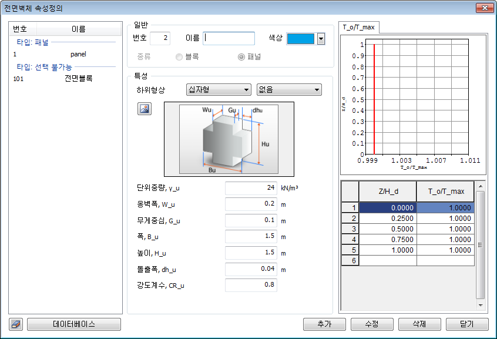This screenshot has height=339, width=497.
Task: Click the 데이터베이스 button
Action: (x=74, y=324)
